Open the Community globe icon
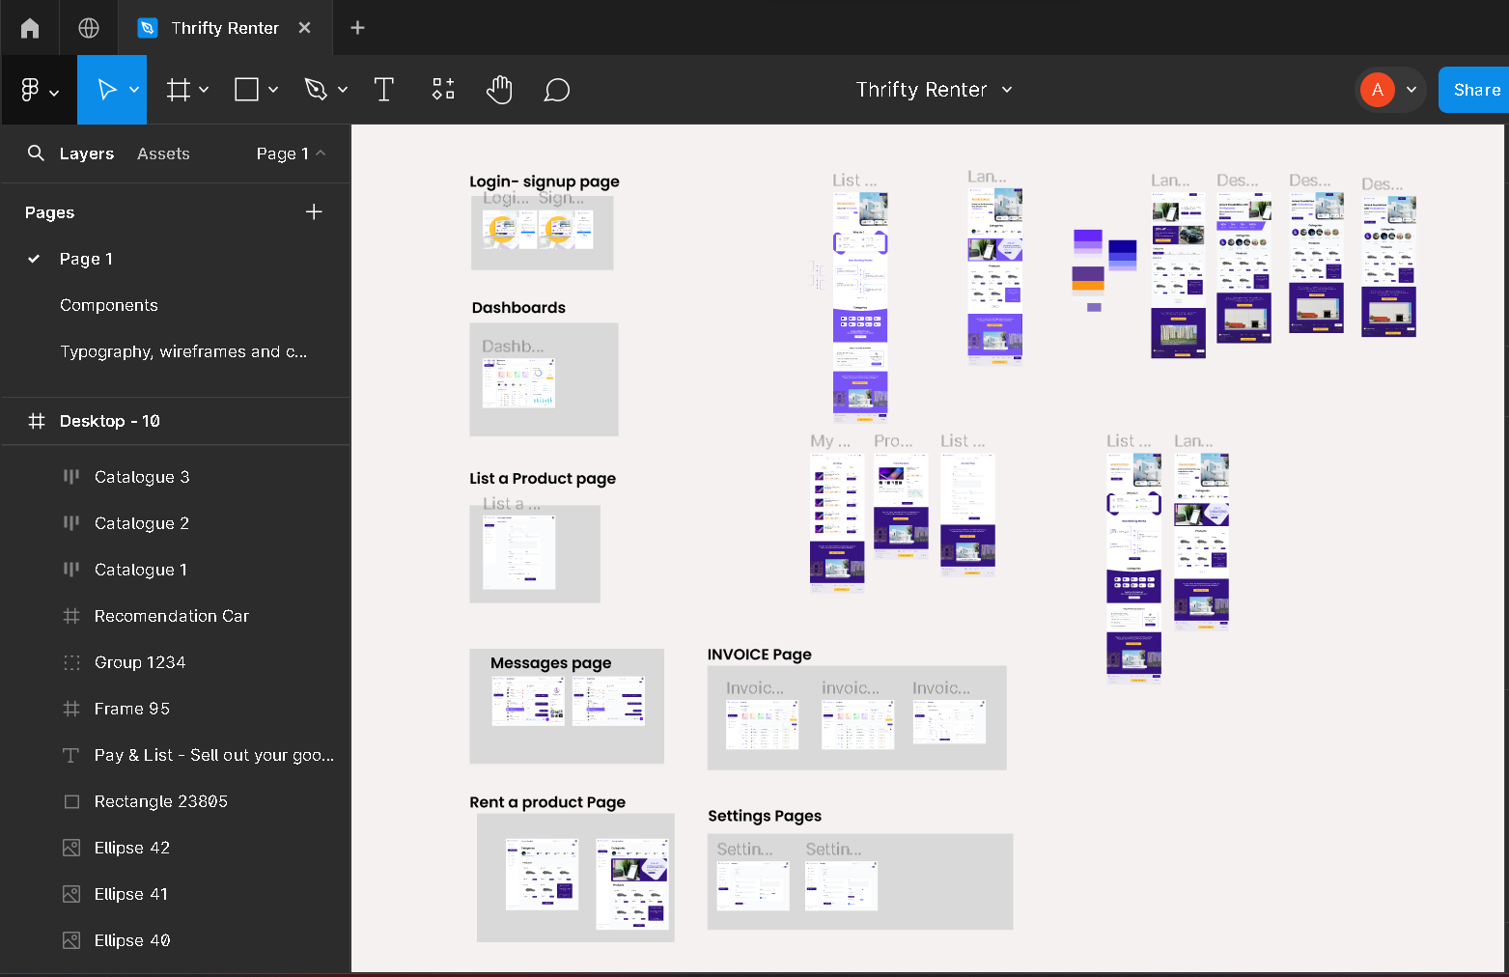Viewport: 1509px width, 977px height. pyautogui.click(x=88, y=27)
